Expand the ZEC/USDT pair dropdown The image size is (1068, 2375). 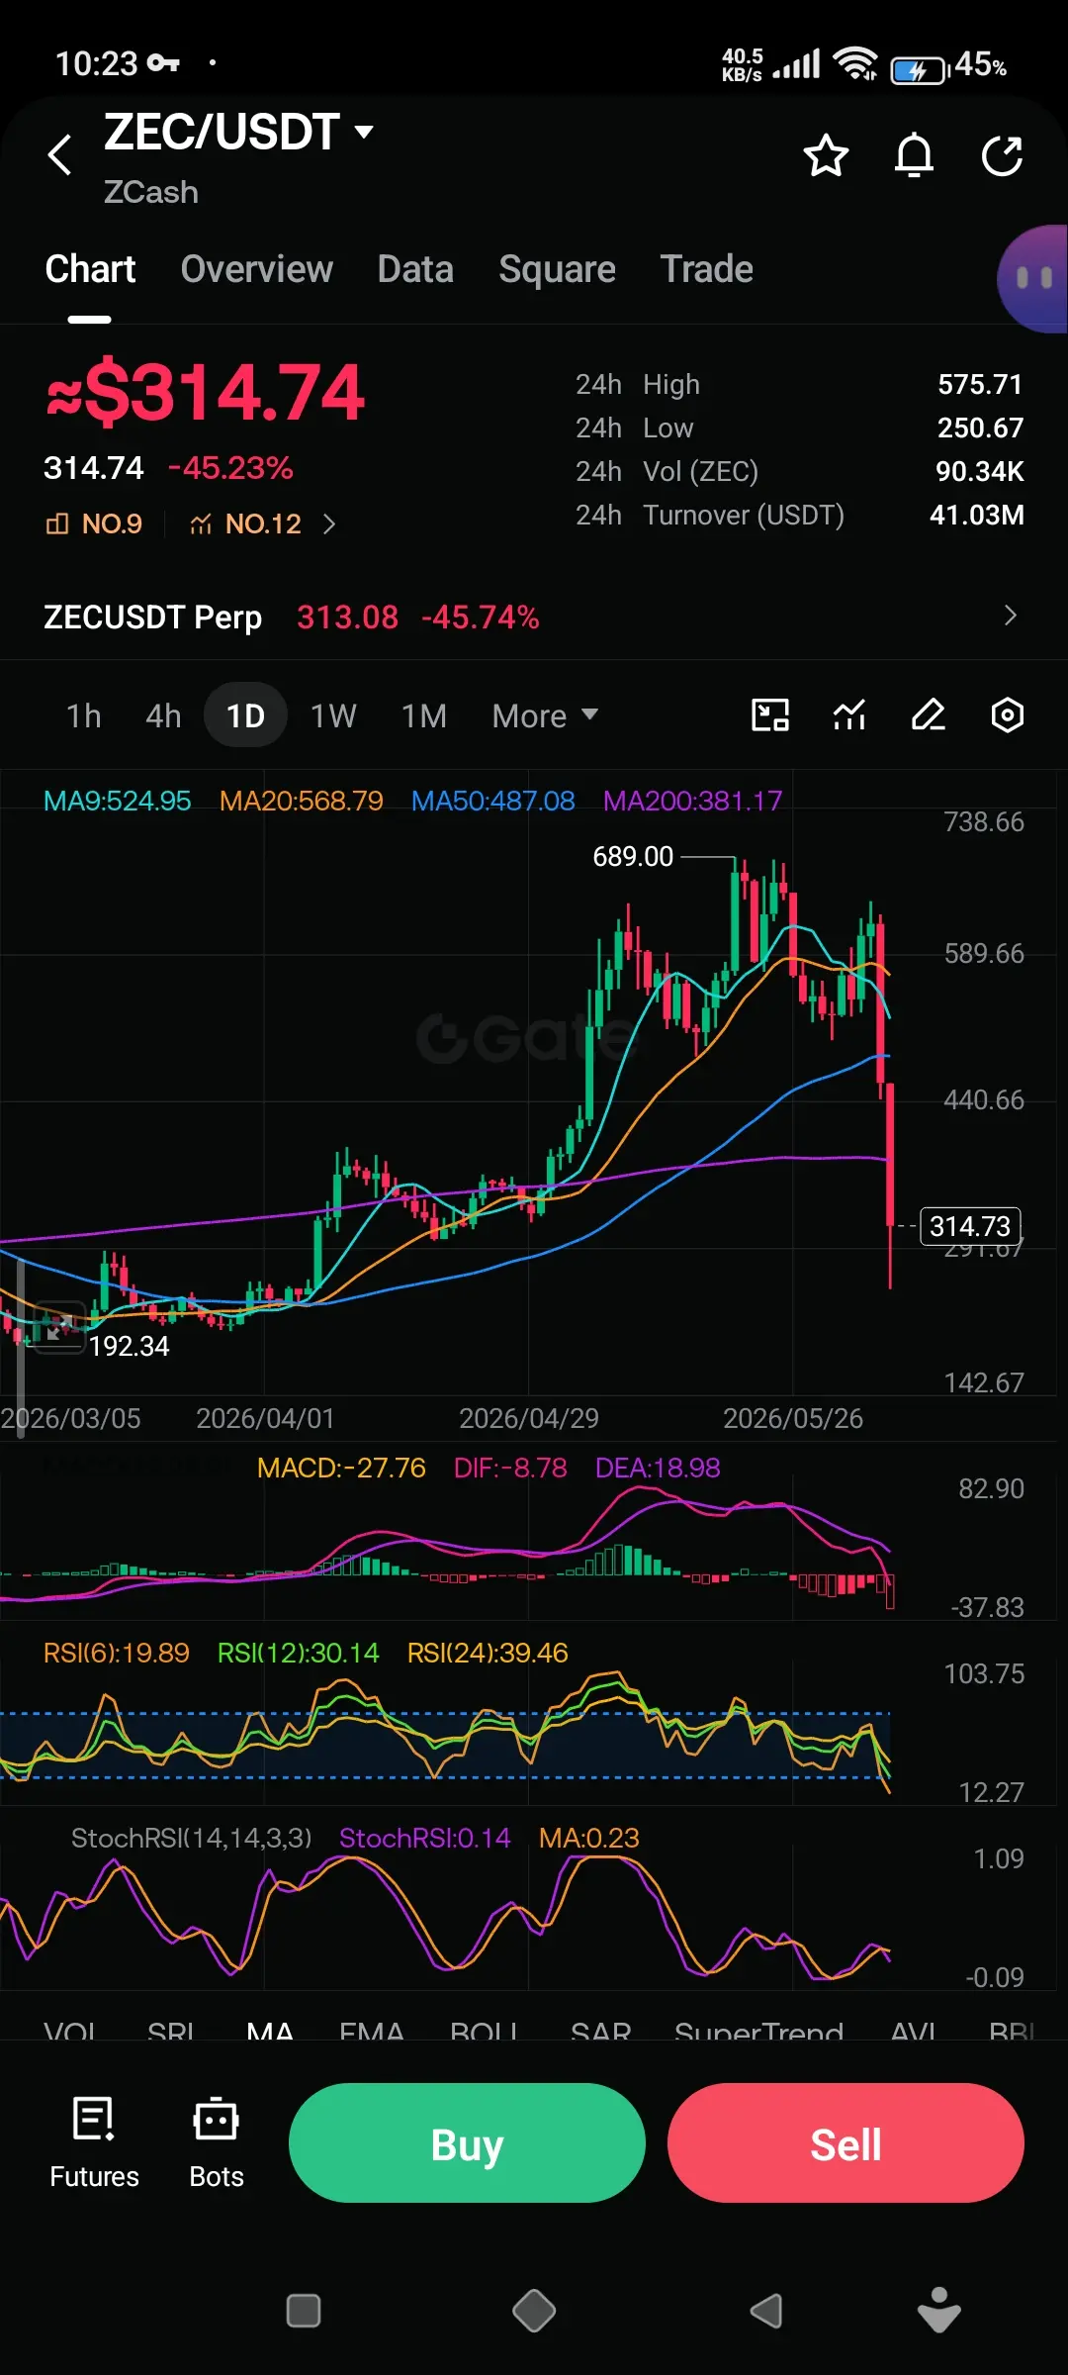pyautogui.click(x=364, y=132)
